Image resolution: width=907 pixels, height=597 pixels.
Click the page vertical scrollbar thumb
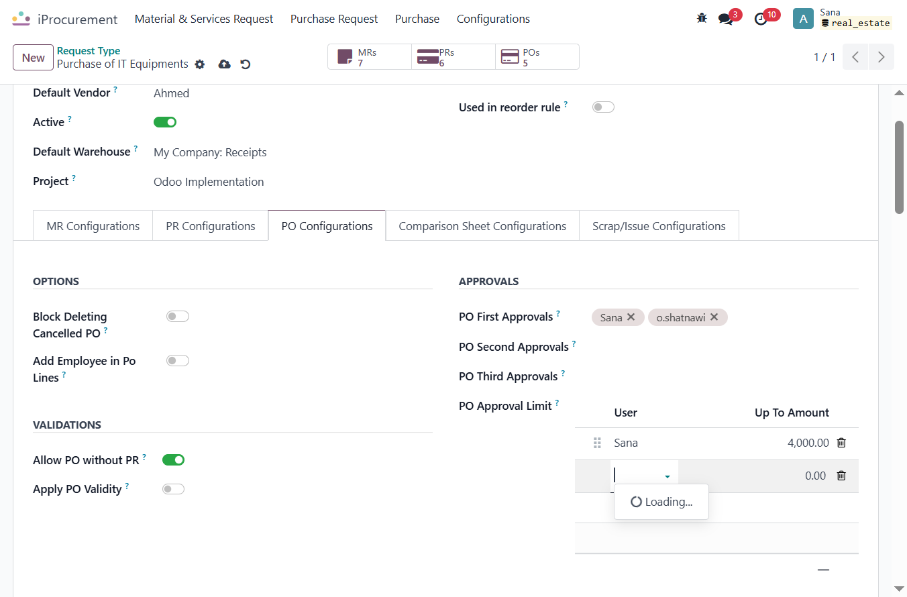click(x=899, y=168)
